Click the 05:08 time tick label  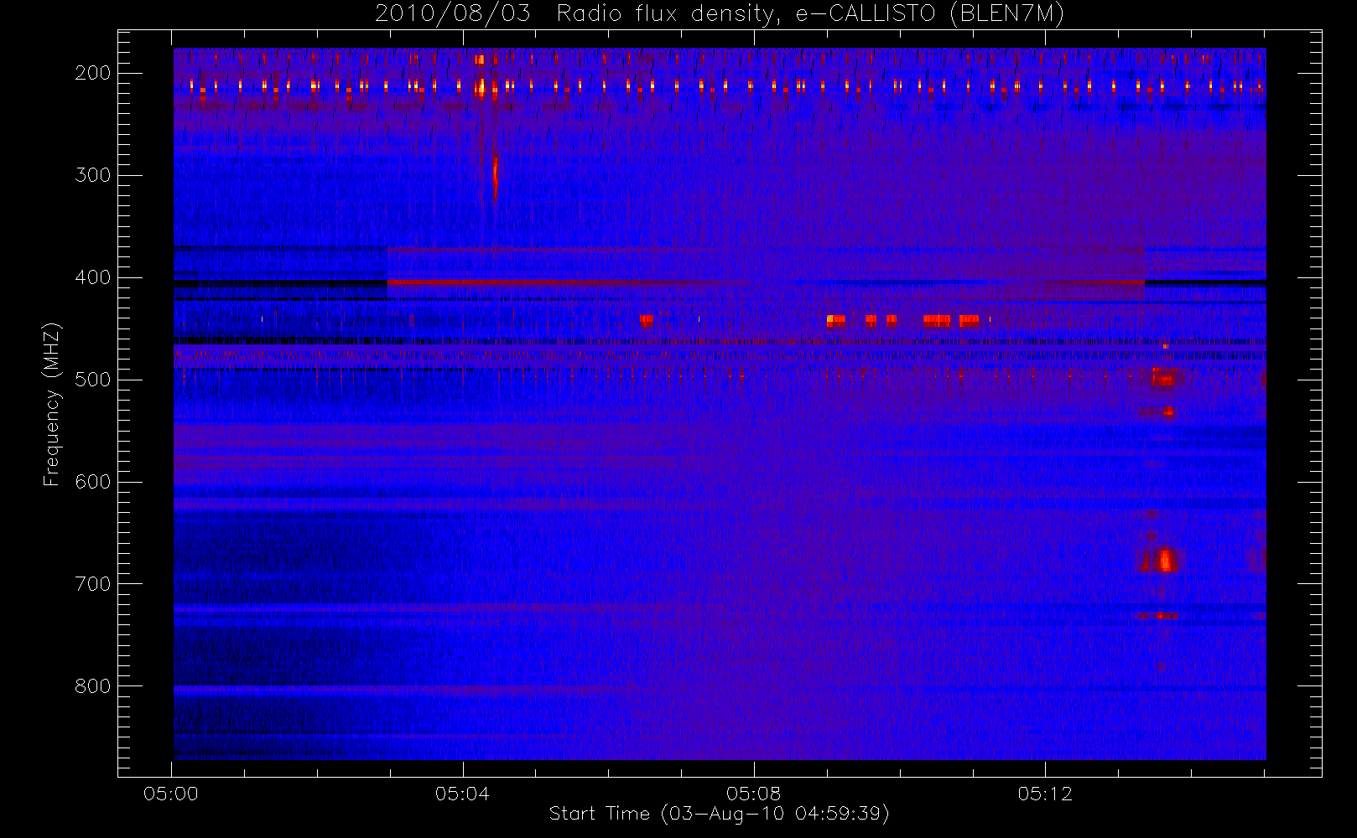(753, 794)
